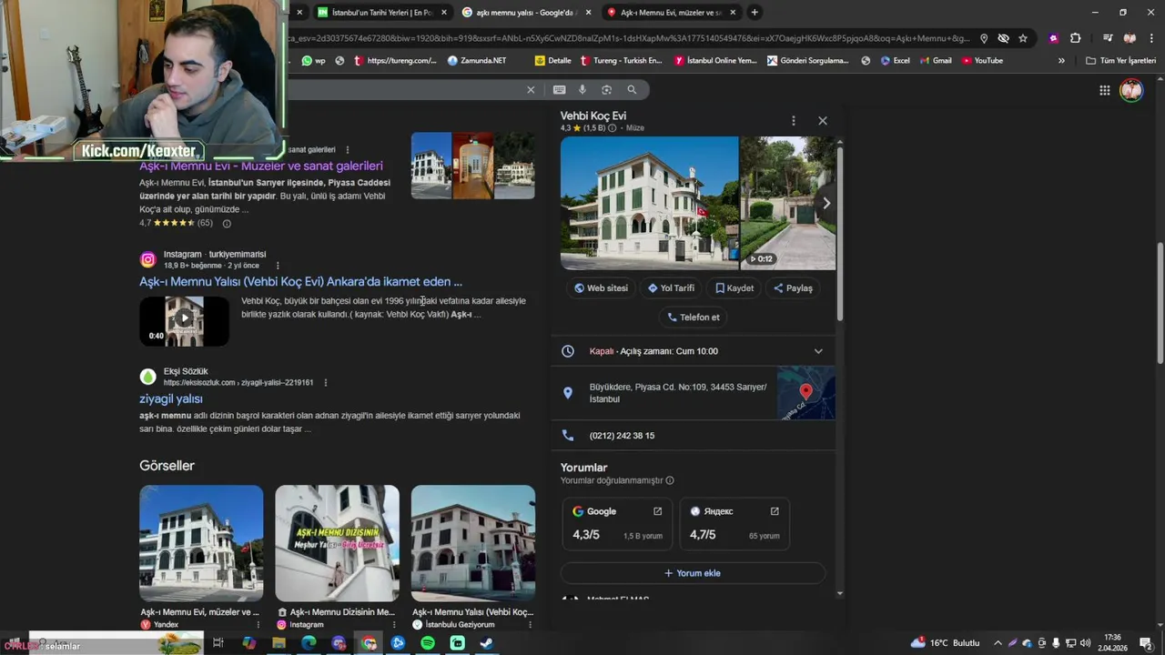Open three-dot menu of Instagram result
Image resolution: width=1165 pixels, height=655 pixels.
tap(278, 265)
